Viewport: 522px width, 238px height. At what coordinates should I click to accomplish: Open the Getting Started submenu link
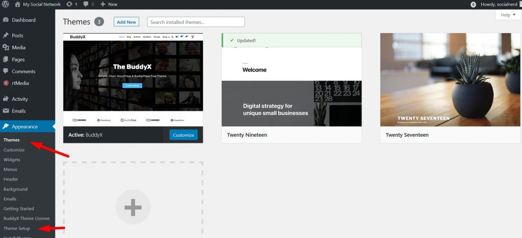tap(19, 209)
